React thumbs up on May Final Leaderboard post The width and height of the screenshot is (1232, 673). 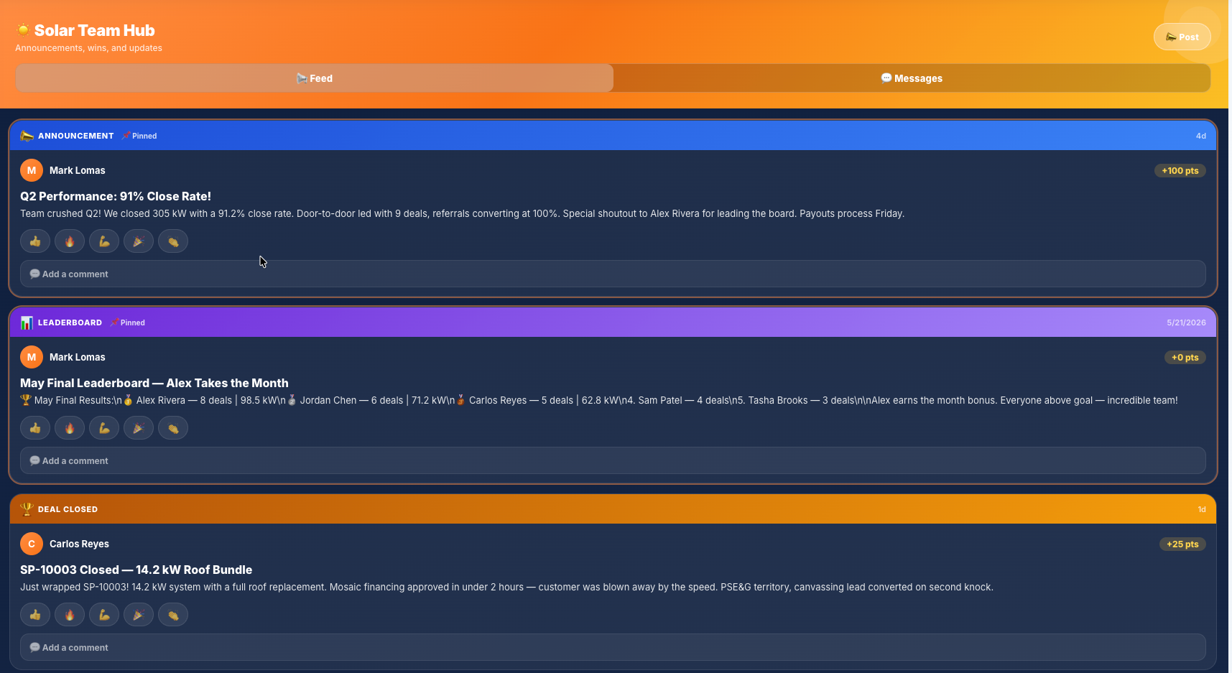pyautogui.click(x=35, y=428)
